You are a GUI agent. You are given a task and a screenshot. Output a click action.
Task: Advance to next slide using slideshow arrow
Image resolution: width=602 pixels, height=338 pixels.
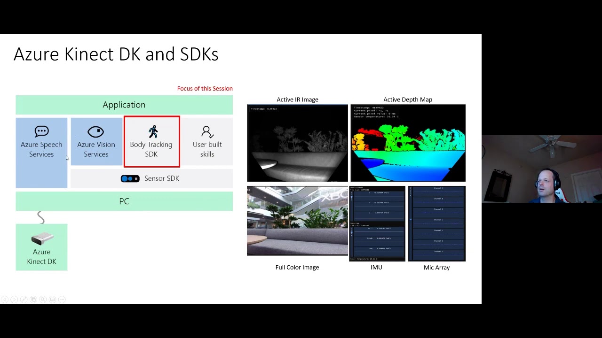point(14,300)
